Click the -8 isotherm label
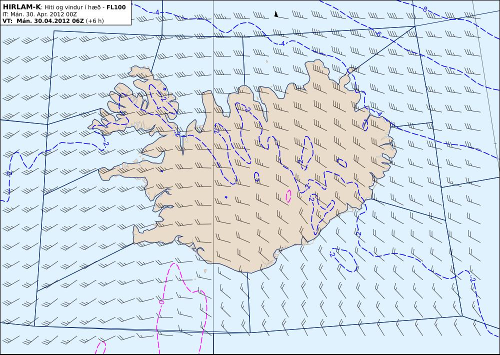This screenshot has height=355, width=500. pyautogui.click(x=424, y=9)
